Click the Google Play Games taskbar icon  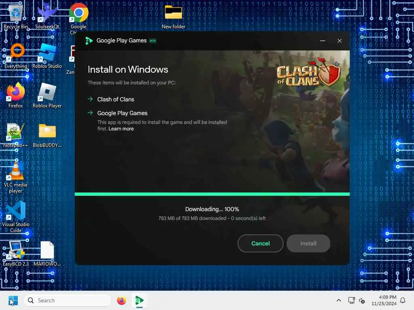(x=139, y=300)
